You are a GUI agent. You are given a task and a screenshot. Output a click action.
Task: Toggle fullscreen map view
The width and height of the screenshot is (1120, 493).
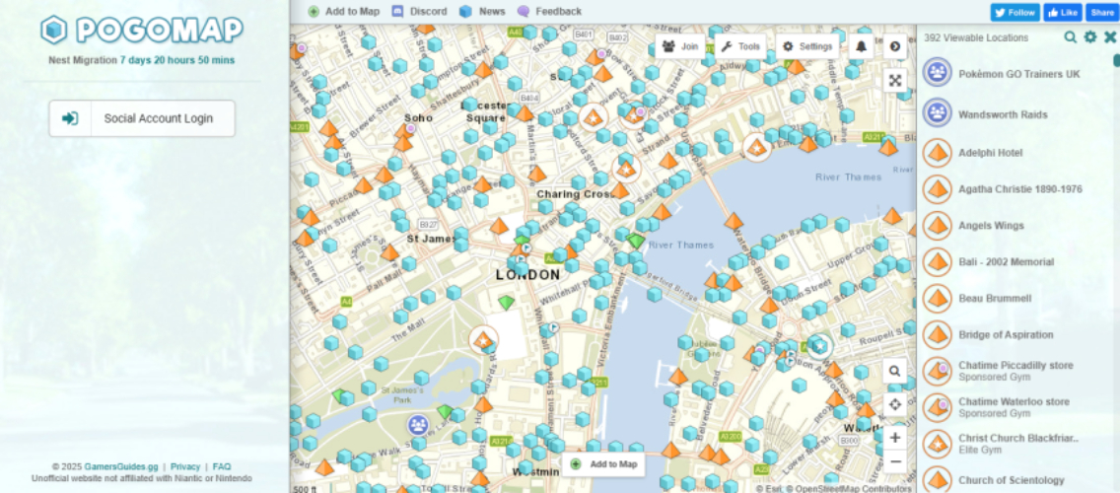(895, 81)
